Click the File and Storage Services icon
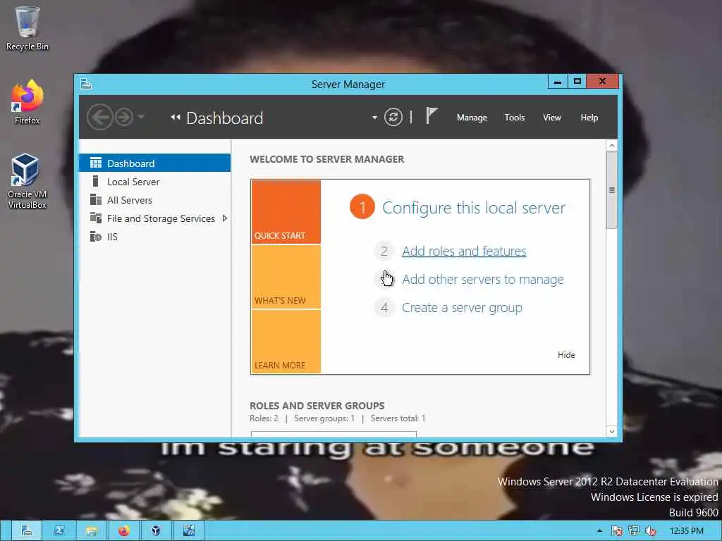This screenshot has width=722, height=541. point(96,218)
